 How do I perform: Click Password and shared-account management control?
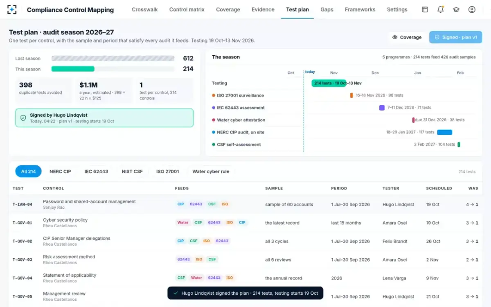(89, 201)
